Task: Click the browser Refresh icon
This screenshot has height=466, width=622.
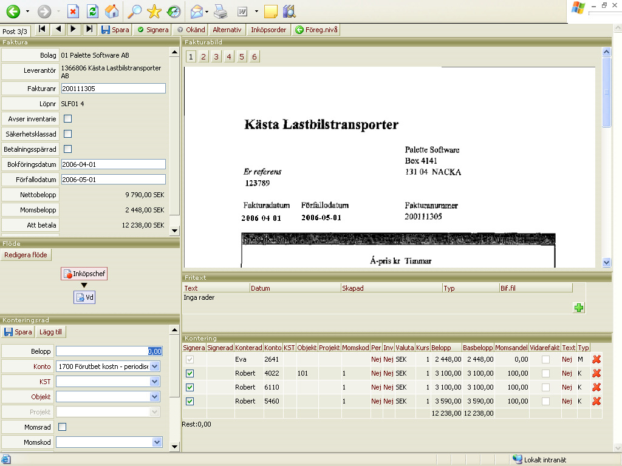Action: pyautogui.click(x=93, y=12)
